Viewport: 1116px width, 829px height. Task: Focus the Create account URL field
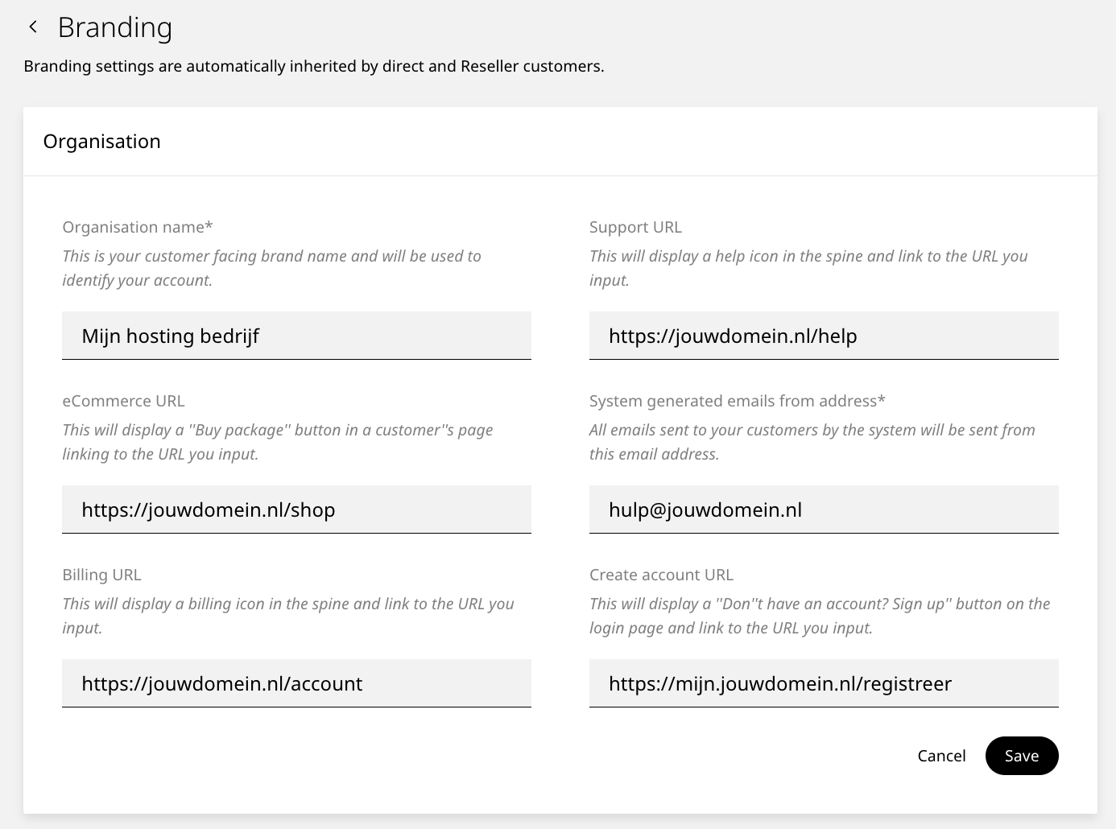823,683
